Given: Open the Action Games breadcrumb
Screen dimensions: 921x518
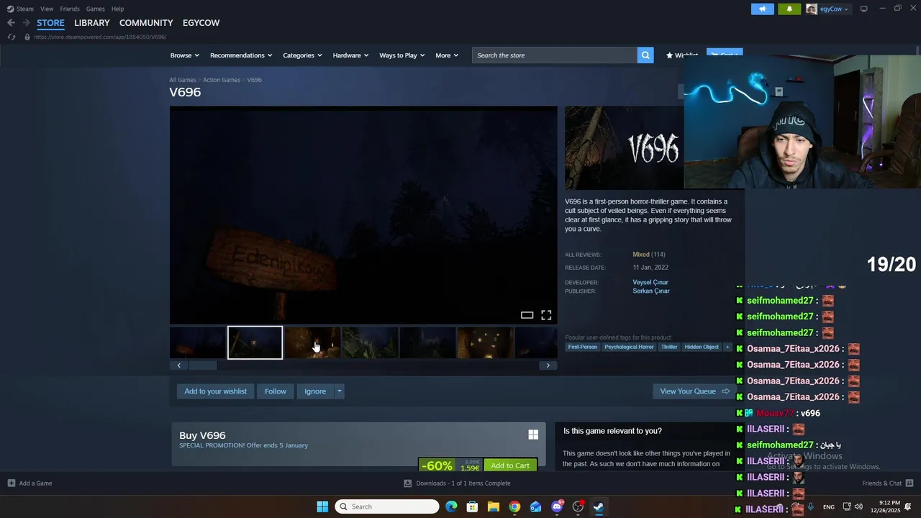Looking at the screenshot, I should pyautogui.click(x=222, y=80).
